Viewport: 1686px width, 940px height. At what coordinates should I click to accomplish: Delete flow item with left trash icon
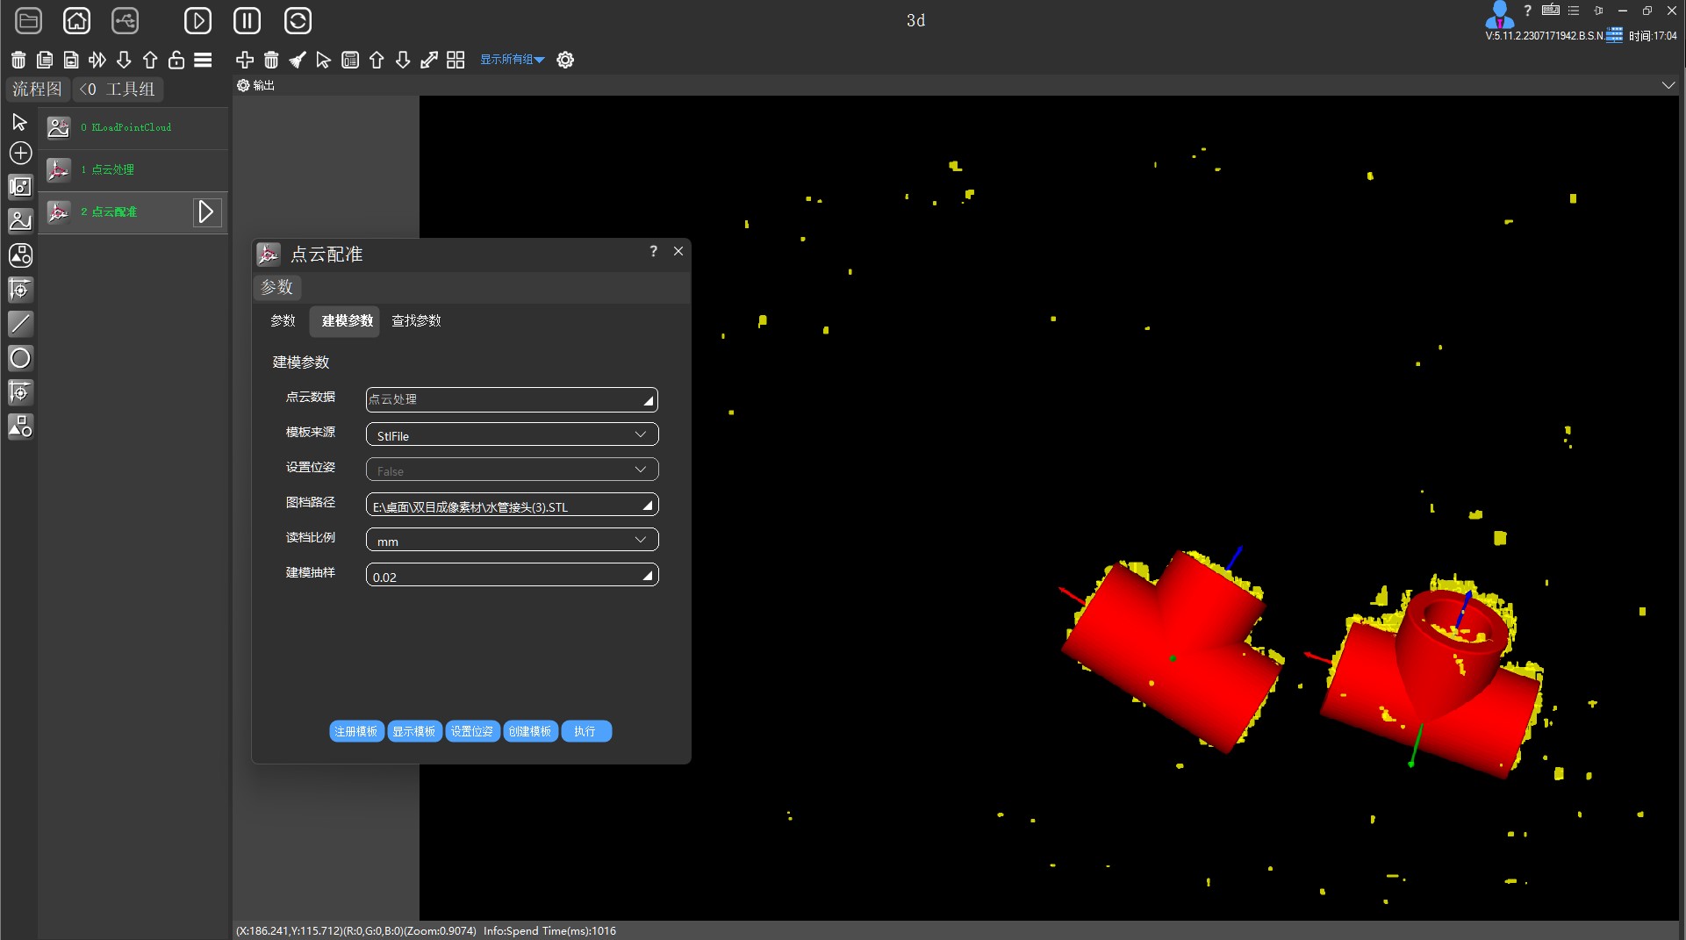[18, 60]
